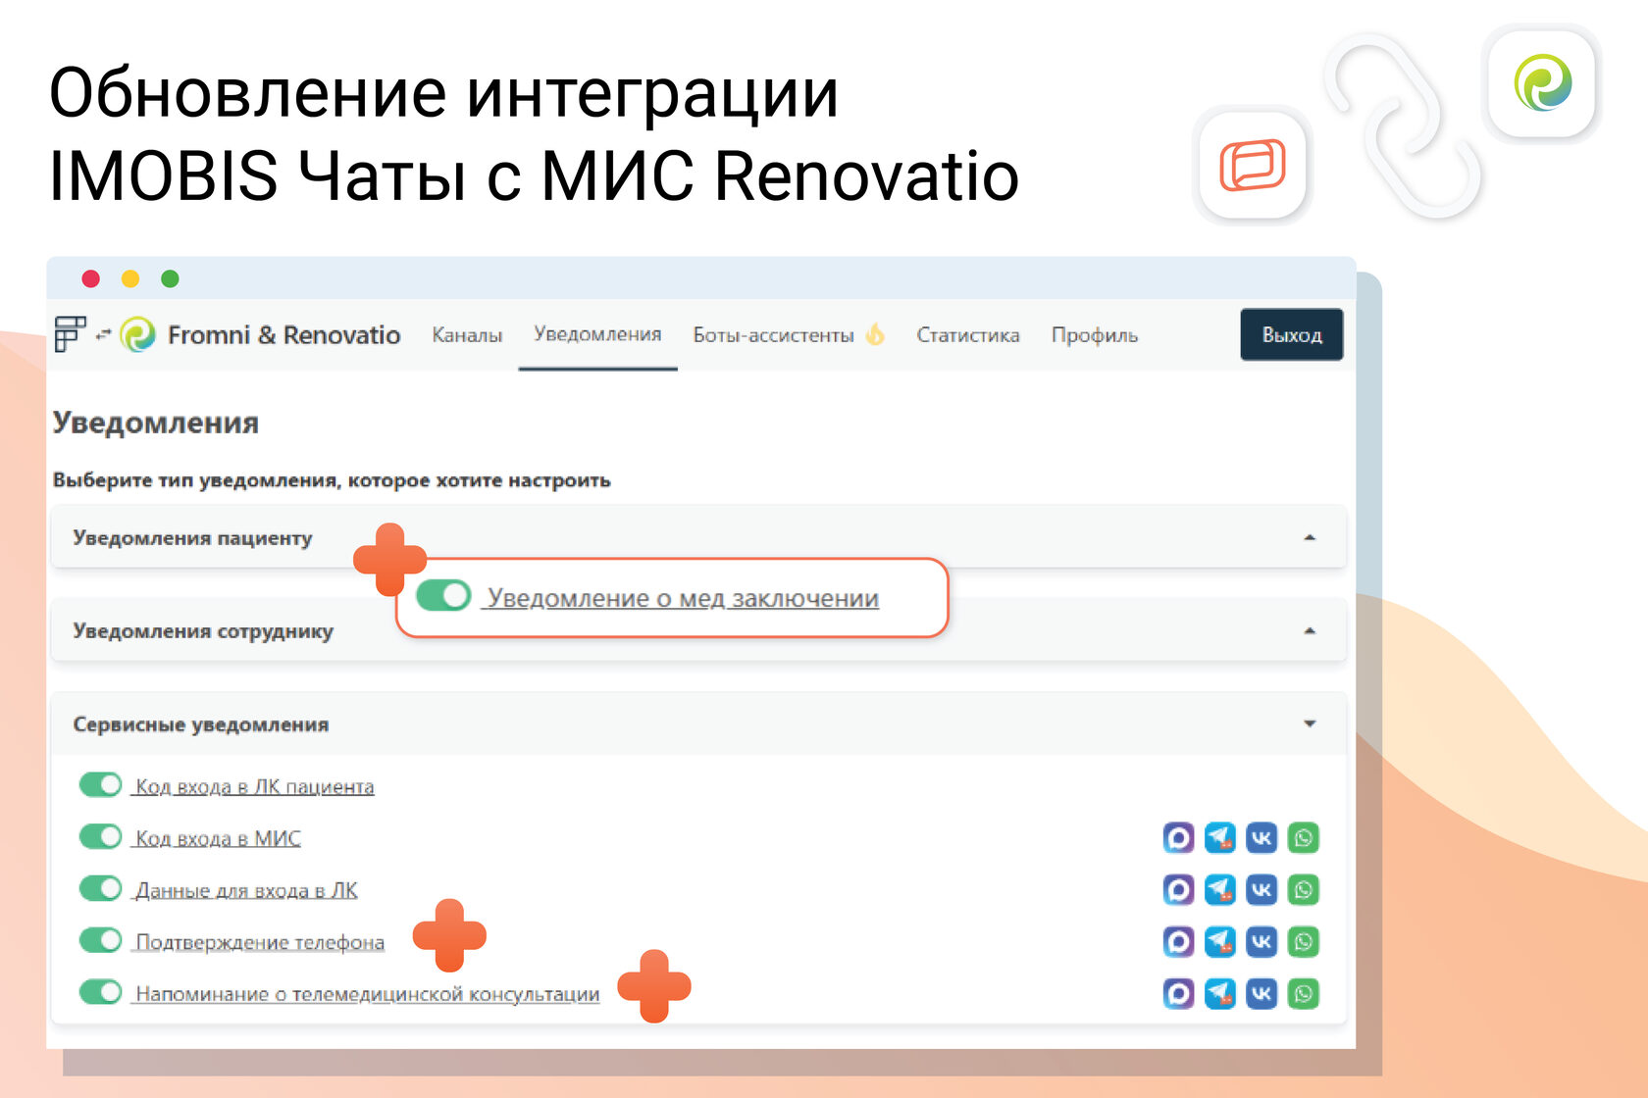This screenshot has height=1098, width=1648.
Task: Click the text Выберите тип уведомления, которое хотите настроить
Action: 332,480
